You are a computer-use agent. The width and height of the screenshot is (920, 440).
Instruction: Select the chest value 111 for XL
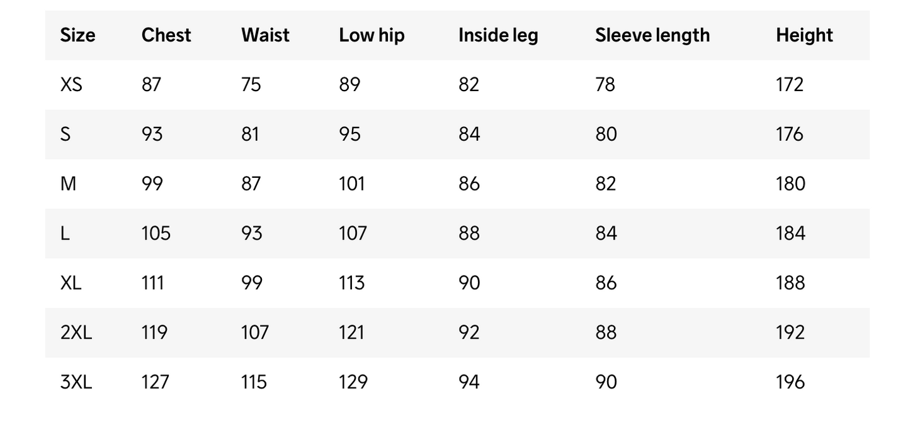click(x=153, y=283)
